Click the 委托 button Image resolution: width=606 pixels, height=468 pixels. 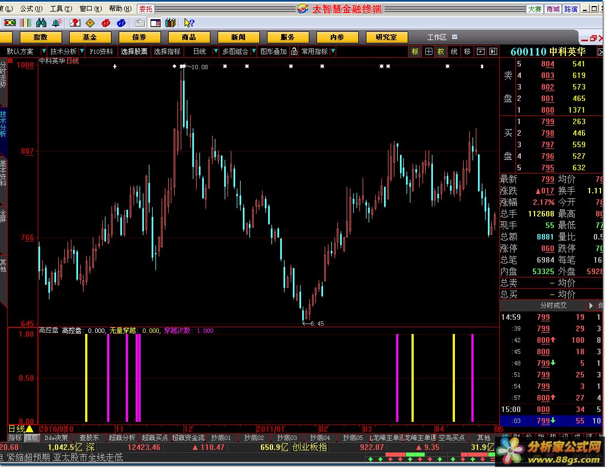146,8
